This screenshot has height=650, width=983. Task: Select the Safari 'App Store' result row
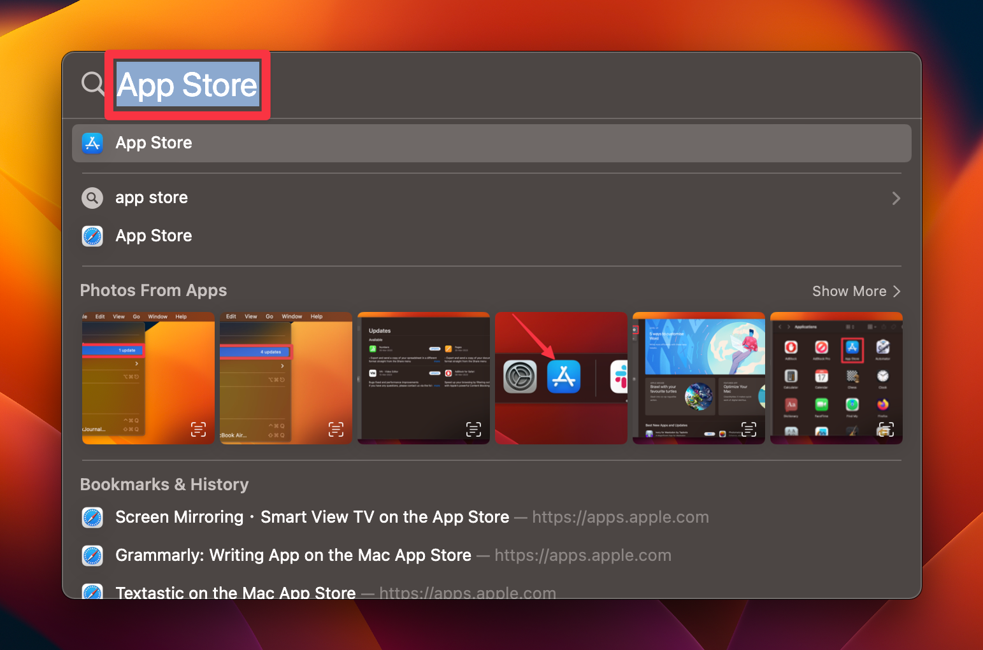[154, 236]
